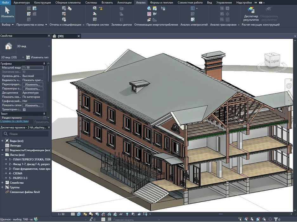Screen dimensions: 297x222
Task: Click the energy settings icon beside the globe
Action: tap(155, 8)
